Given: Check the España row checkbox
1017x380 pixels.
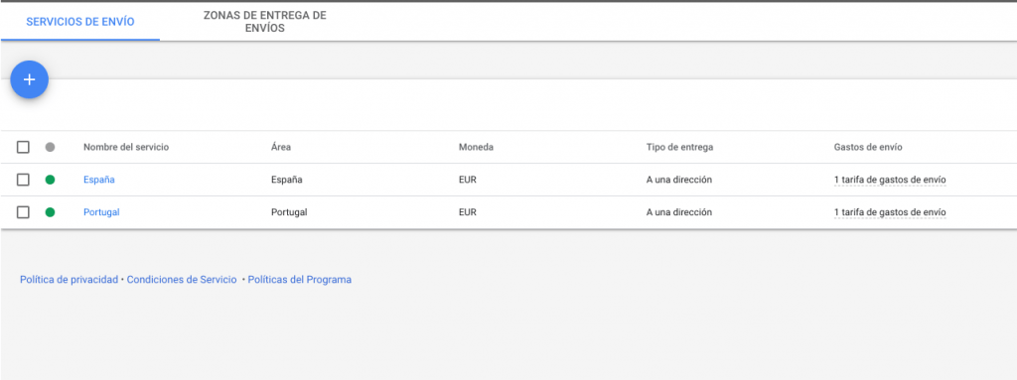Looking at the screenshot, I should [24, 180].
